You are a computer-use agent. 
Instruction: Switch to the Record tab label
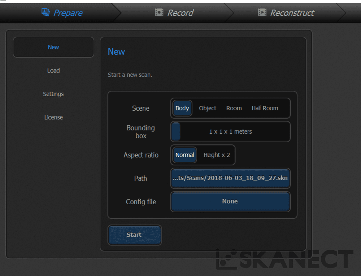click(x=180, y=13)
